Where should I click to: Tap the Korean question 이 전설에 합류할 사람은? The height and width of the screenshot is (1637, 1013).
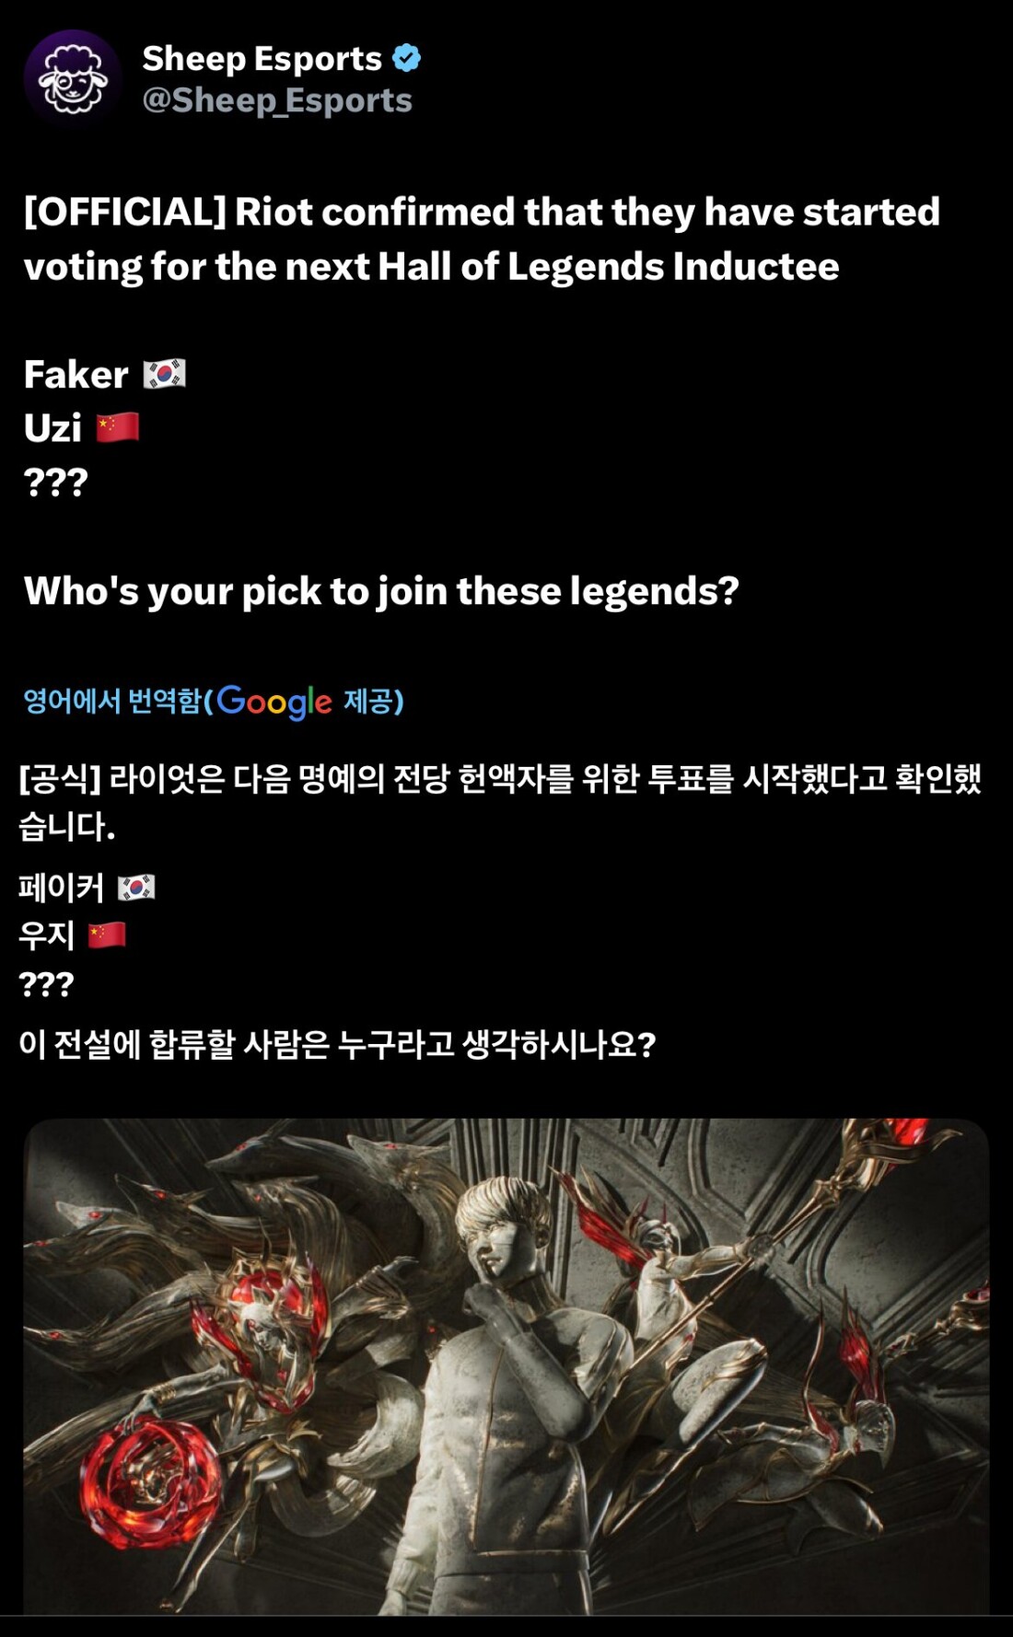point(337,1044)
